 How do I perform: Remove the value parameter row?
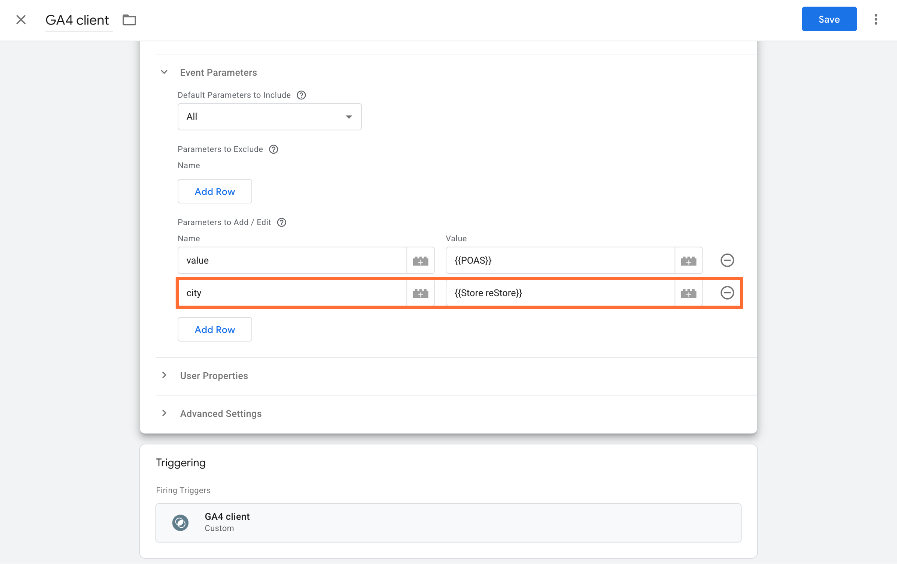point(727,261)
